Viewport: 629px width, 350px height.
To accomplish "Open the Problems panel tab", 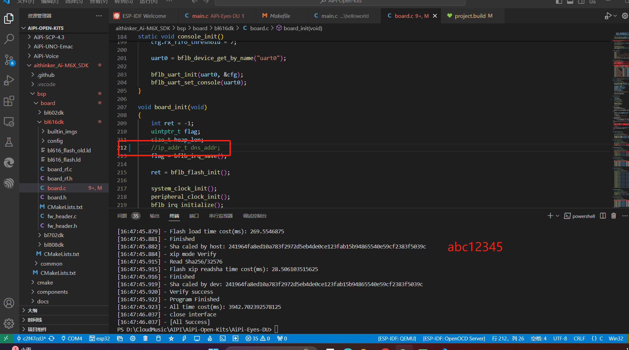I will (x=128, y=216).
